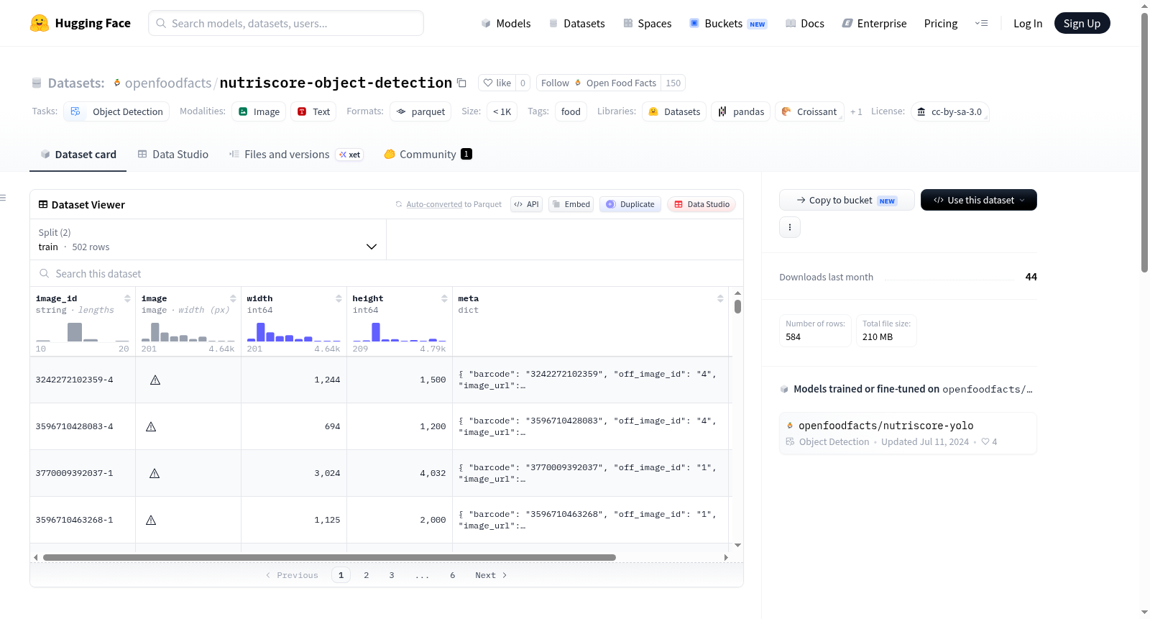The width and height of the screenshot is (1150, 619).
Task: Click the Log In link
Action: click(x=1028, y=23)
